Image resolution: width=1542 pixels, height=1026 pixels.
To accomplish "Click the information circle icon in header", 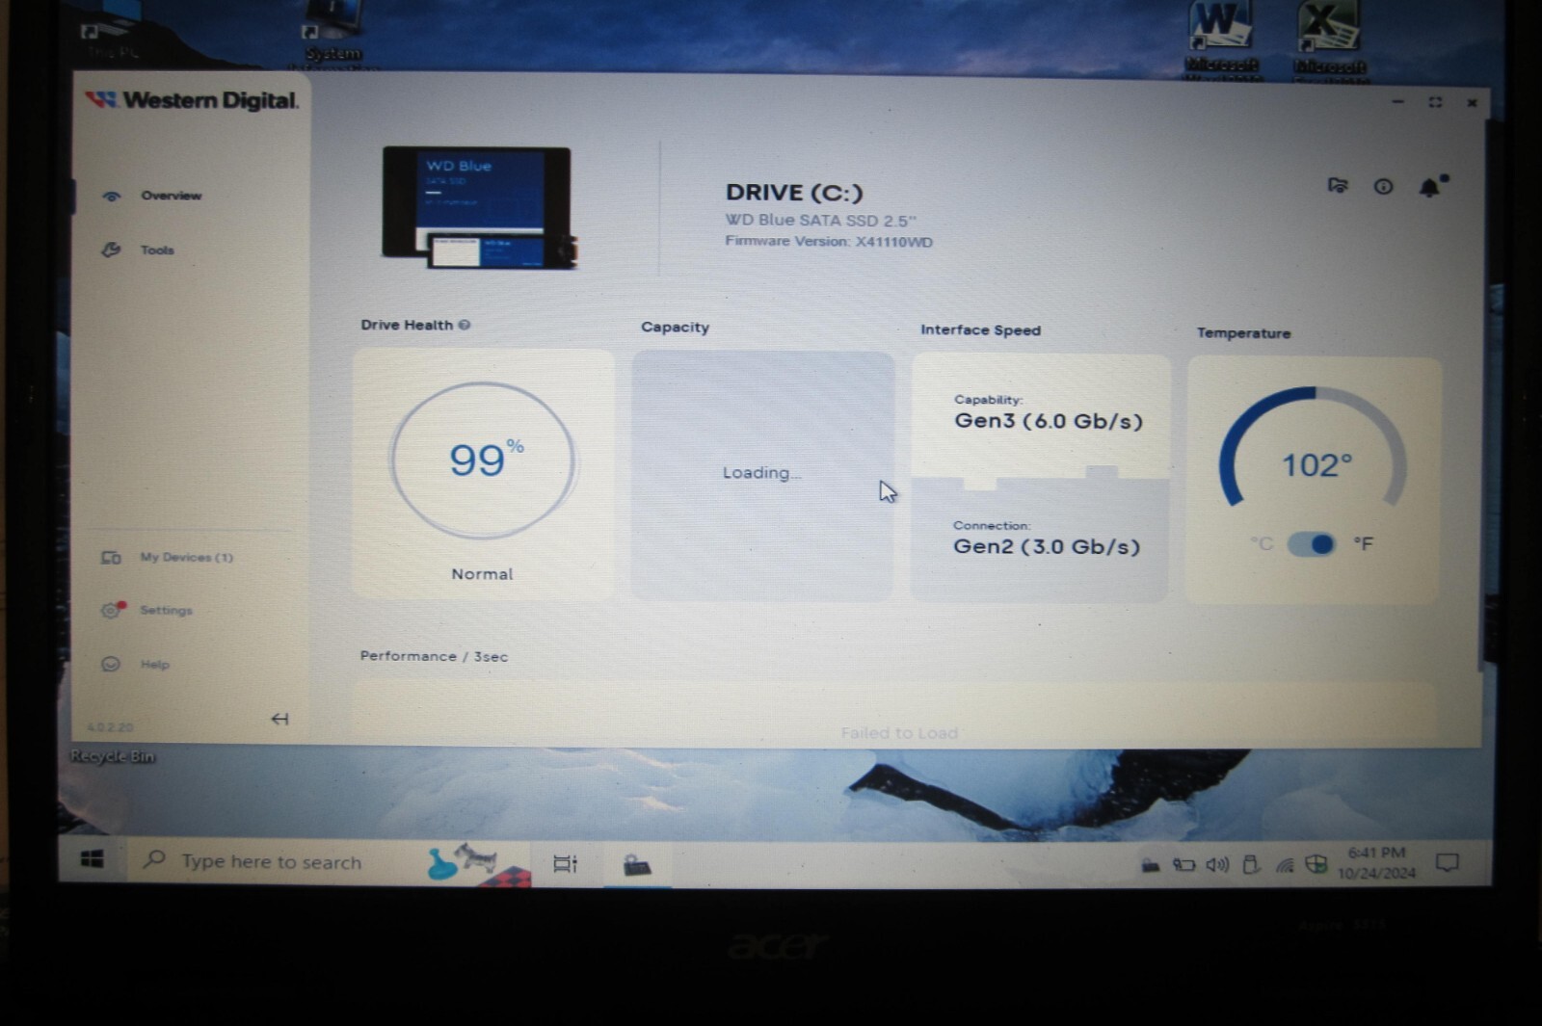I will pyautogui.click(x=1383, y=187).
